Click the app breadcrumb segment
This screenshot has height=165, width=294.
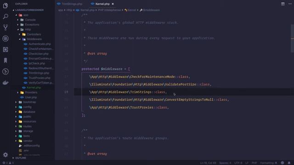(60, 10)
